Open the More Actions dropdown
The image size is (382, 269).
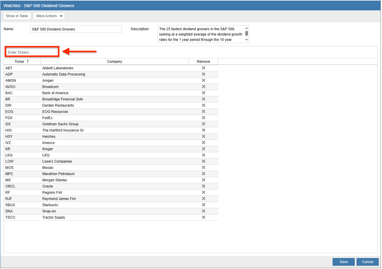coord(49,16)
